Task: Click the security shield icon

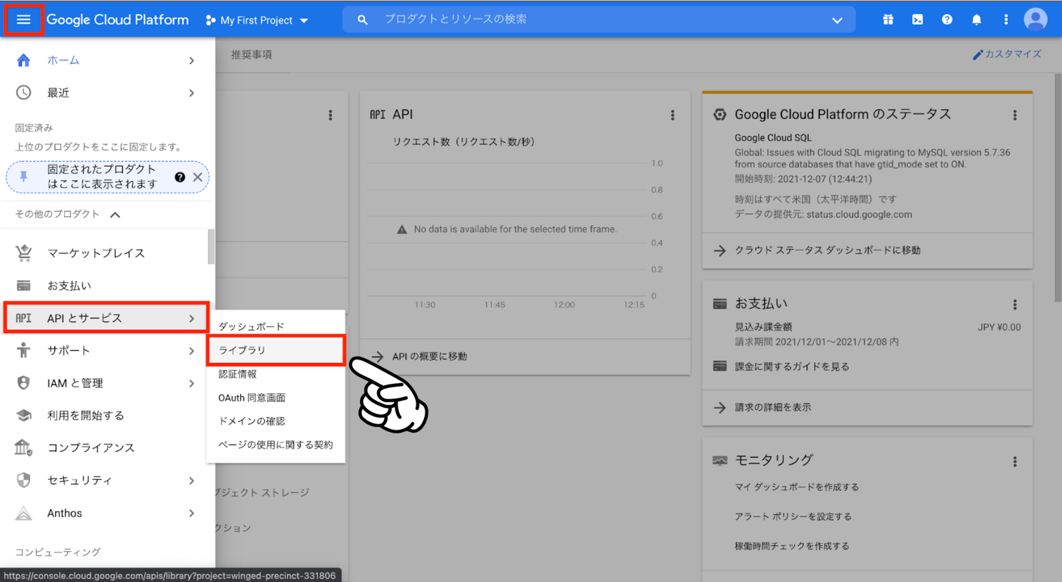Action: pos(24,480)
